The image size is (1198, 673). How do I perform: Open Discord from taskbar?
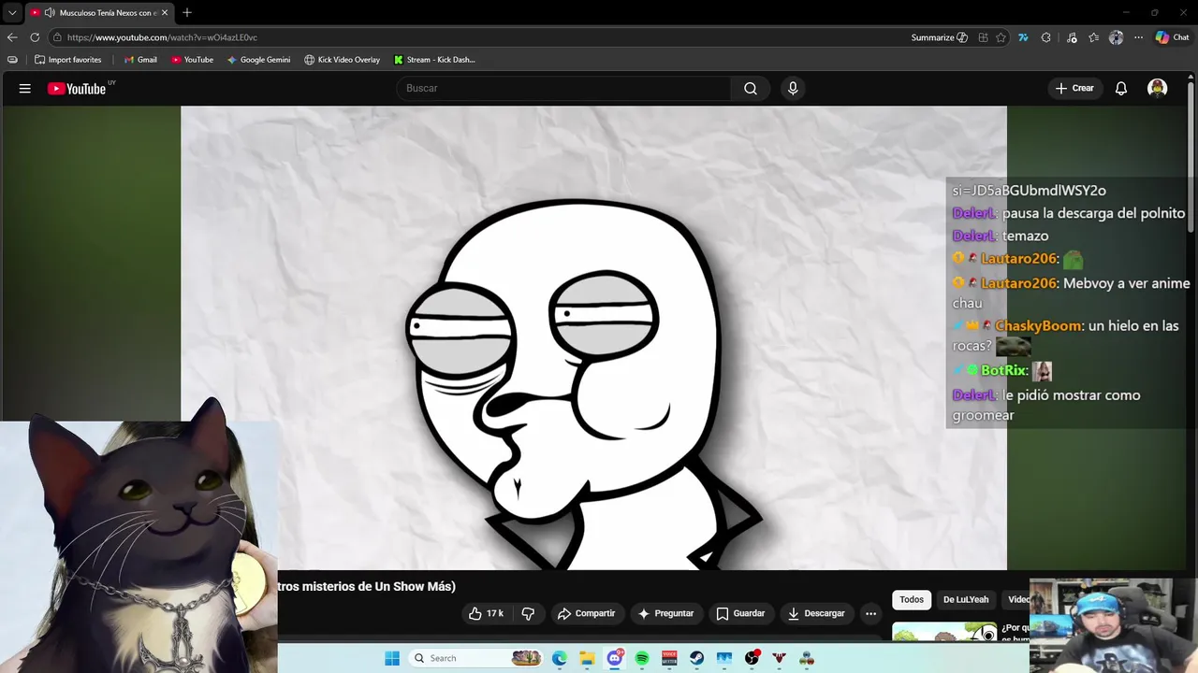tap(615, 658)
